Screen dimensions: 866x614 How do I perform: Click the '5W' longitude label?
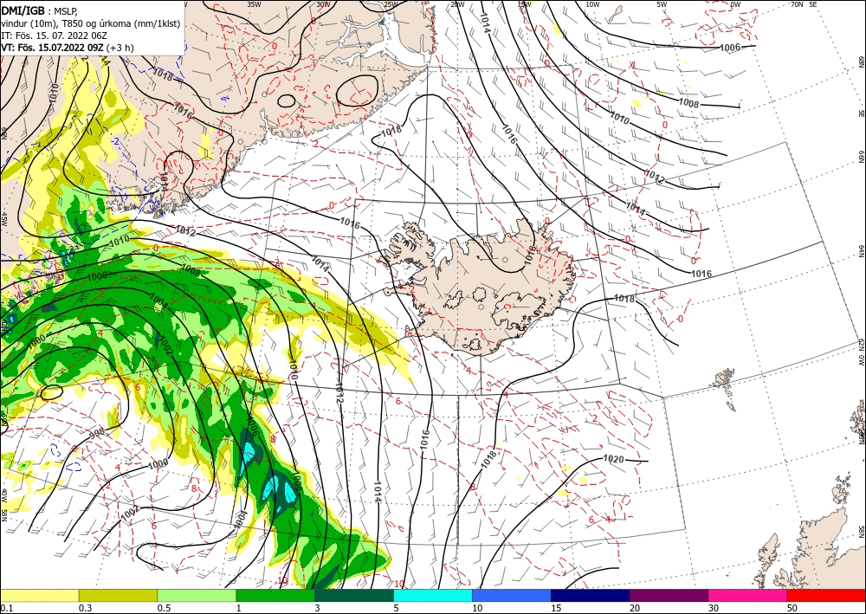tap(662, 4)
